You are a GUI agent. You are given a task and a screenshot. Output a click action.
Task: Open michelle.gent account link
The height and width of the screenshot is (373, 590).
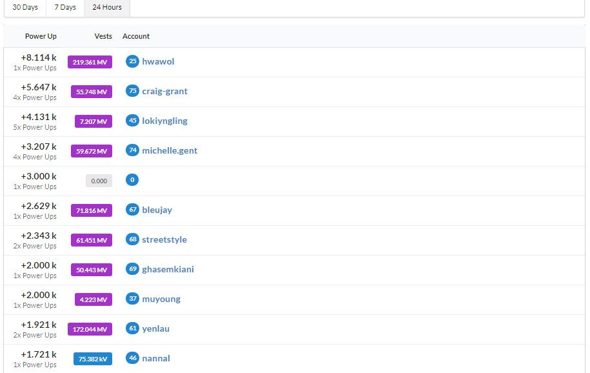[x=170, y=151]
